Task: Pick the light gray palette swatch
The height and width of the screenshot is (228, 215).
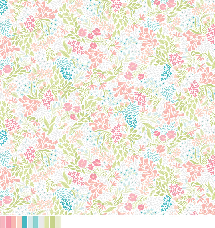Action: click(41, 222)
